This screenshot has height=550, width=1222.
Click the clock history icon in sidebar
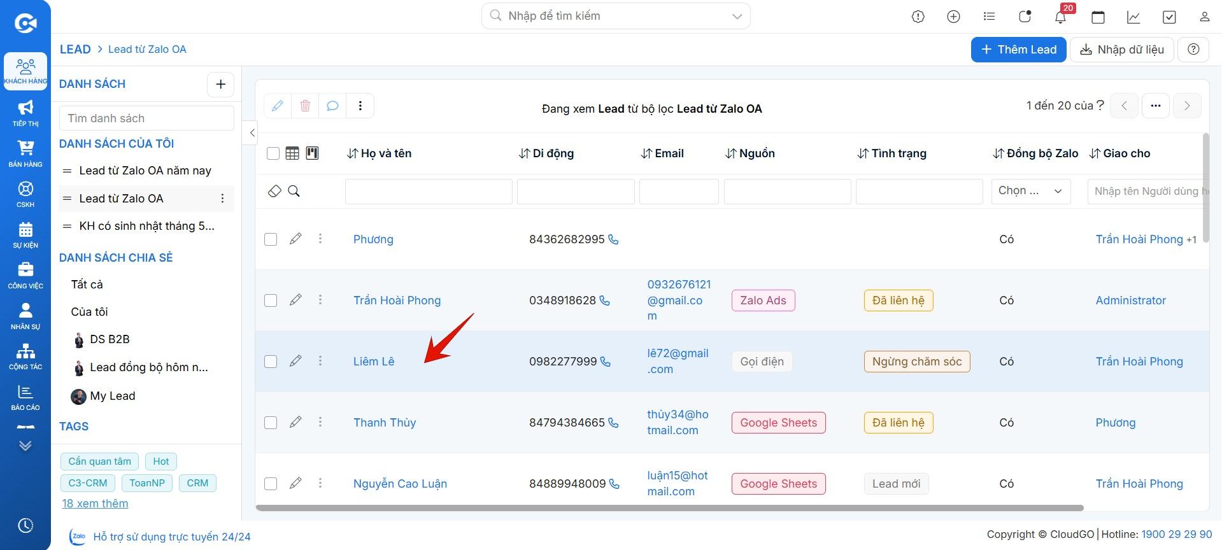(x=25, y=526)
